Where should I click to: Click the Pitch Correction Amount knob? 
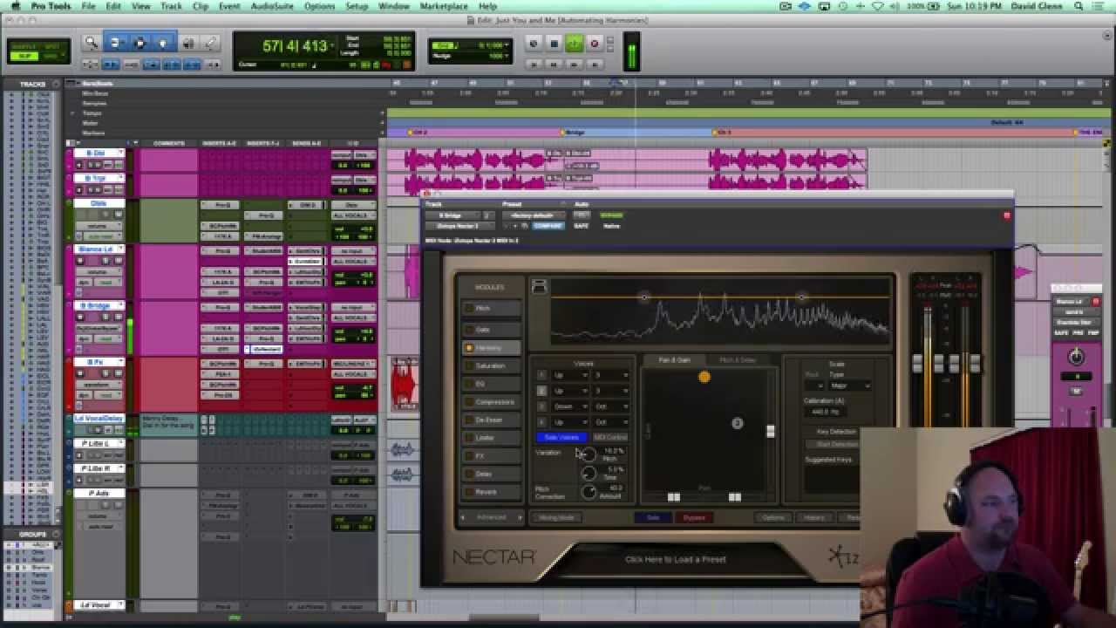click(588, 493)
